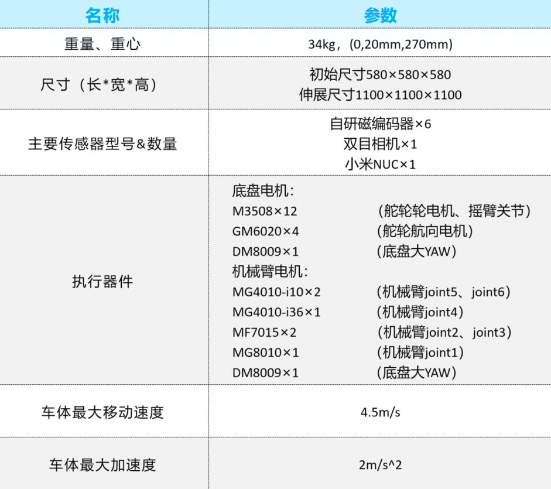This screenshot has height=489, width=551.
Task: Click the 机械臂电机 section heading
Action: click(x=270, y=272)
